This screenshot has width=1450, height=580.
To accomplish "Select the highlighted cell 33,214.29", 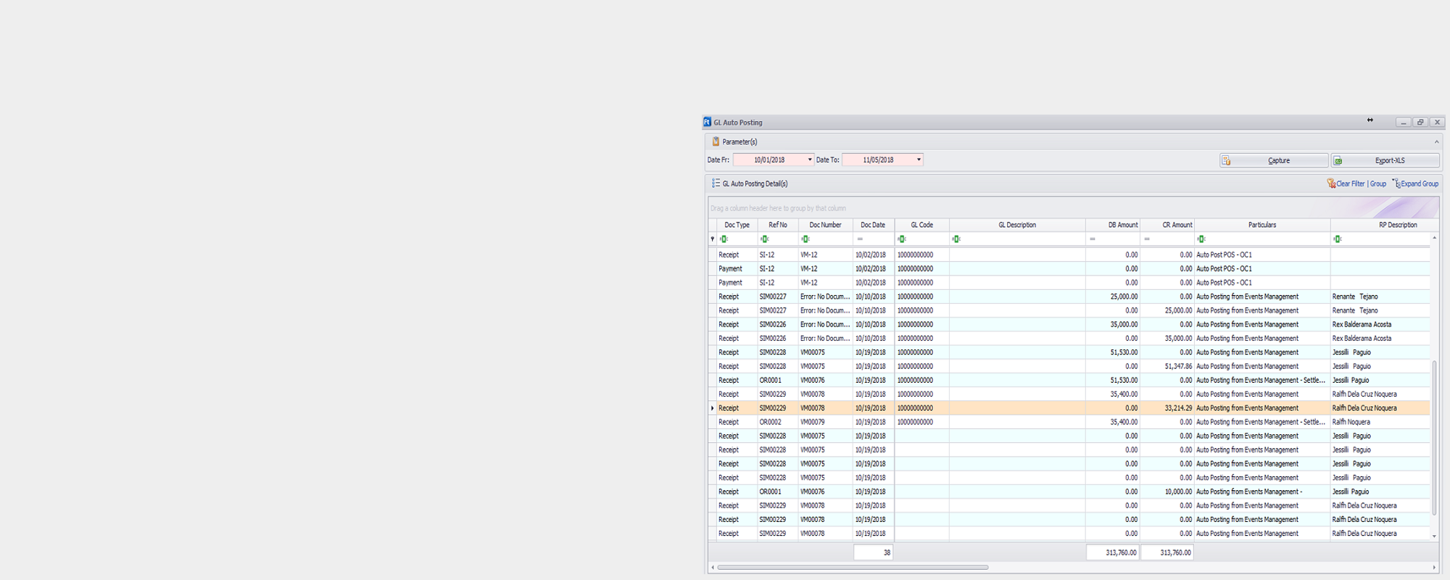I will 1167,408.
